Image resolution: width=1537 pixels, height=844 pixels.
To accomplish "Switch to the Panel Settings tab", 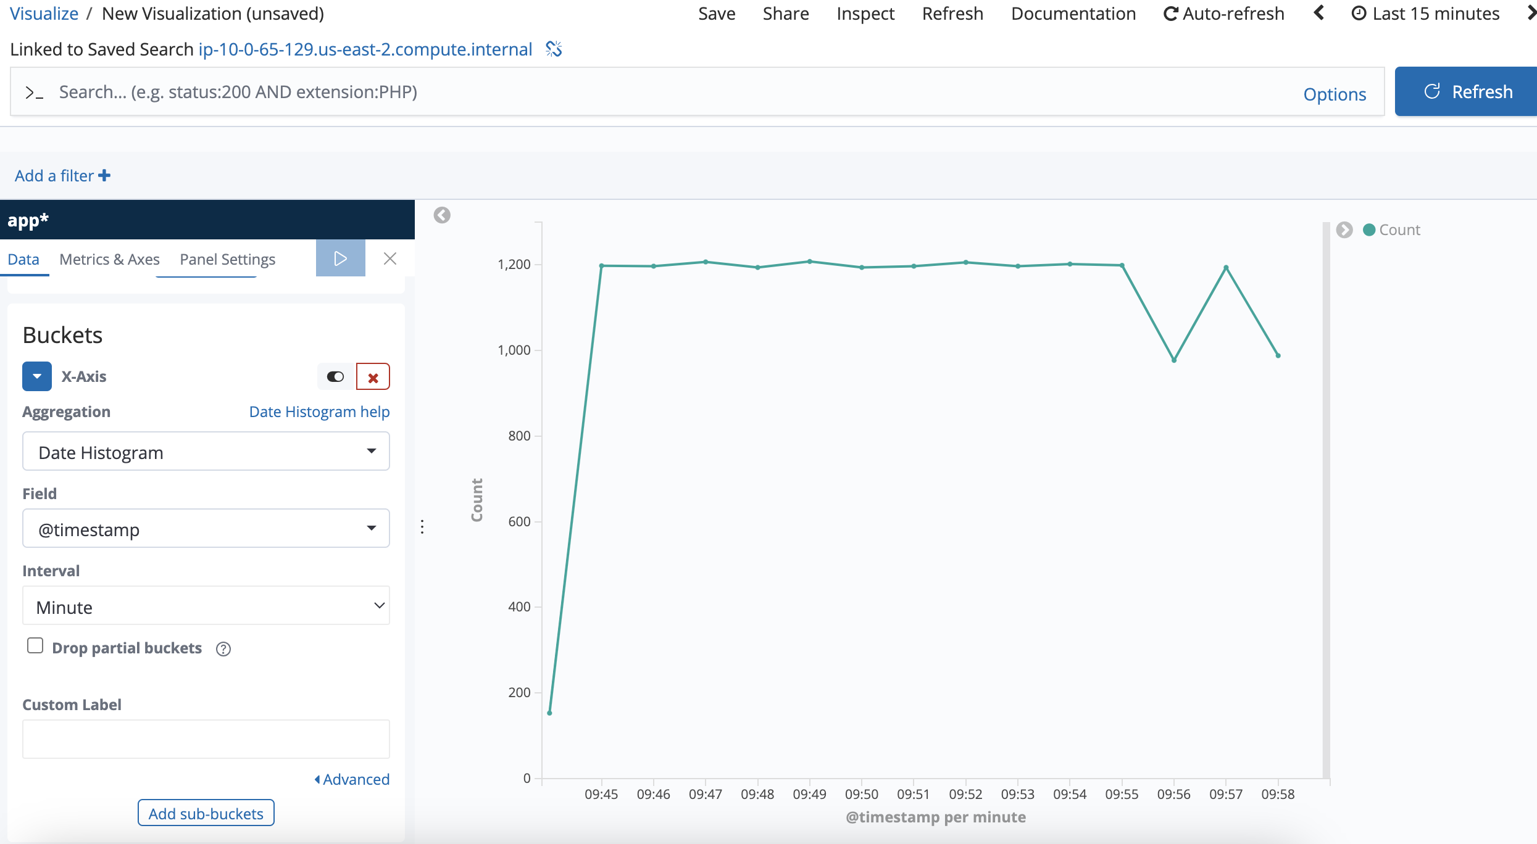I will tap(227, 260).
